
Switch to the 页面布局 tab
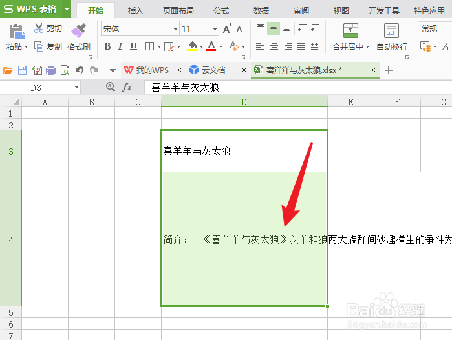[x=178, y=10]
